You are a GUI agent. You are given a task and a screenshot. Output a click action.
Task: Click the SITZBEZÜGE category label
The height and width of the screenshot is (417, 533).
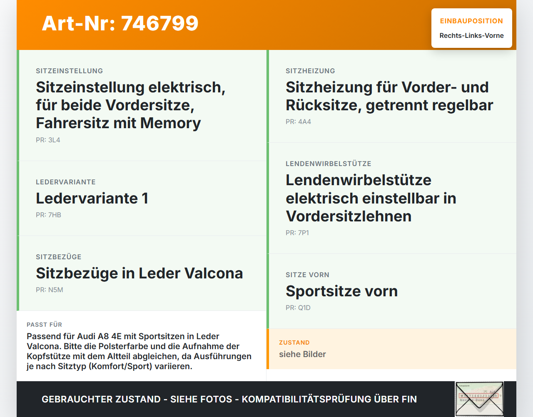[x=59, y=257]
